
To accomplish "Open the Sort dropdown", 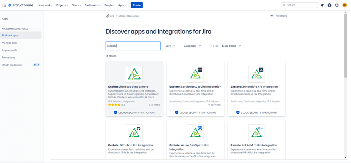I will [170, 46].
